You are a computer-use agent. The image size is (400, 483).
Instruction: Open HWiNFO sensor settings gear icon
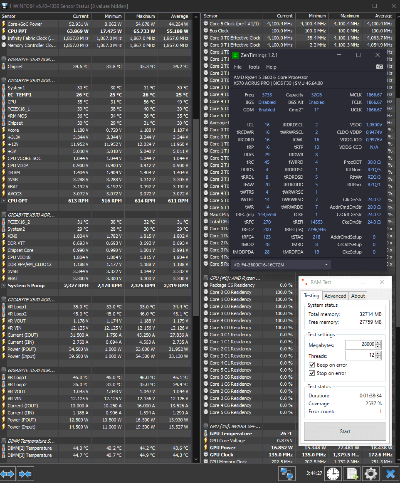pyautogui.click(x=371, y=474)
